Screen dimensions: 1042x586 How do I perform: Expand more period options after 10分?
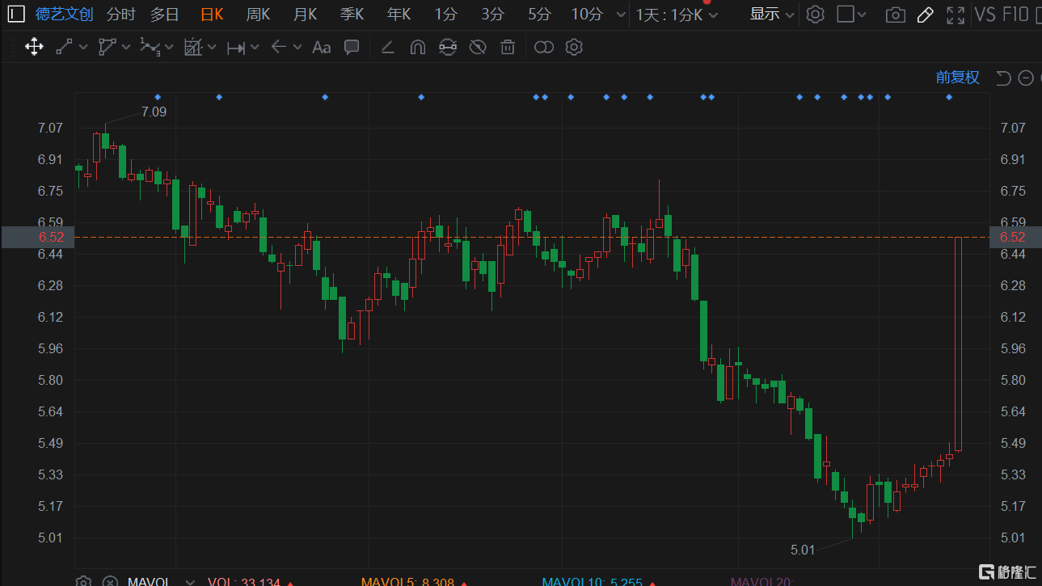point(620,15)
